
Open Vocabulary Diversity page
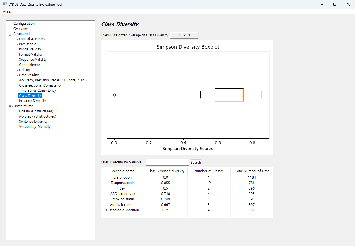pyautogui.click(x=35, y=127)
